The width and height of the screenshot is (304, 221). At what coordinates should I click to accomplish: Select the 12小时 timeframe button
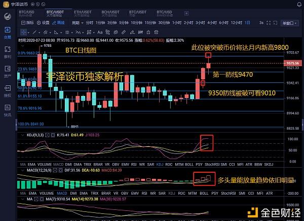point(236,23)
